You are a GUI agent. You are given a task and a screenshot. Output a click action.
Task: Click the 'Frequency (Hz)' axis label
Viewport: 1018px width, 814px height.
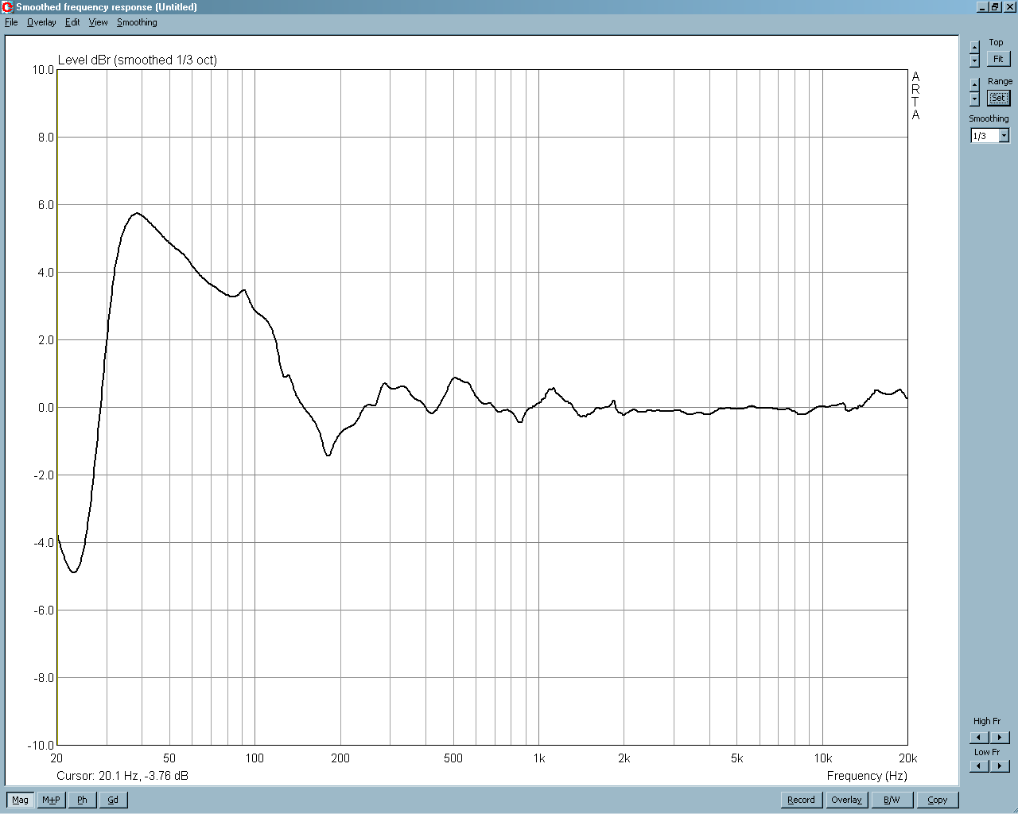(x=867, y=776)
